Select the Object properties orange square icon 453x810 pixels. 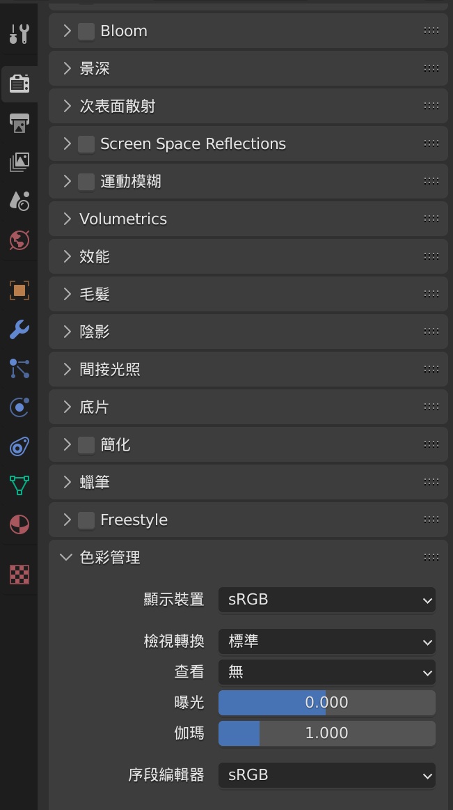pos(19,290)
